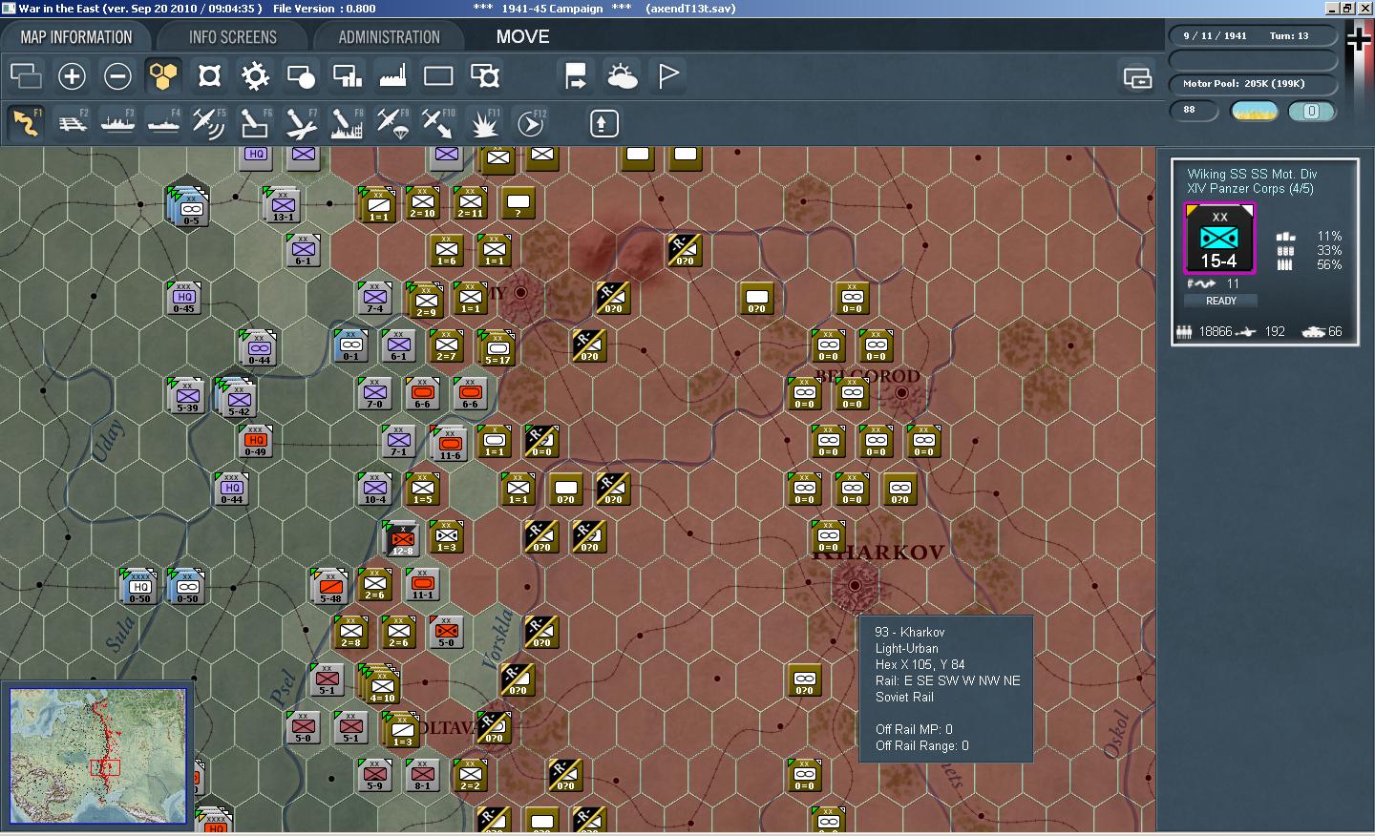This screenshot has height=836, width=1375.
Task: Select Wiking SS 15-4 counter in side panel
Action: (x=1219, y=239)
